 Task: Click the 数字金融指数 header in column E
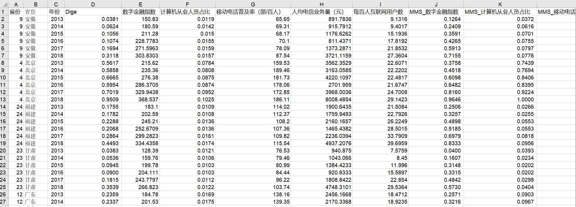click(140, 12)
